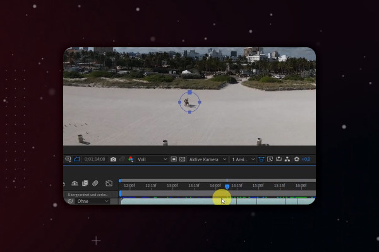Select the bottom handle of the circular mask
Screen dimensions: 379x252
(x=189, y=112)
